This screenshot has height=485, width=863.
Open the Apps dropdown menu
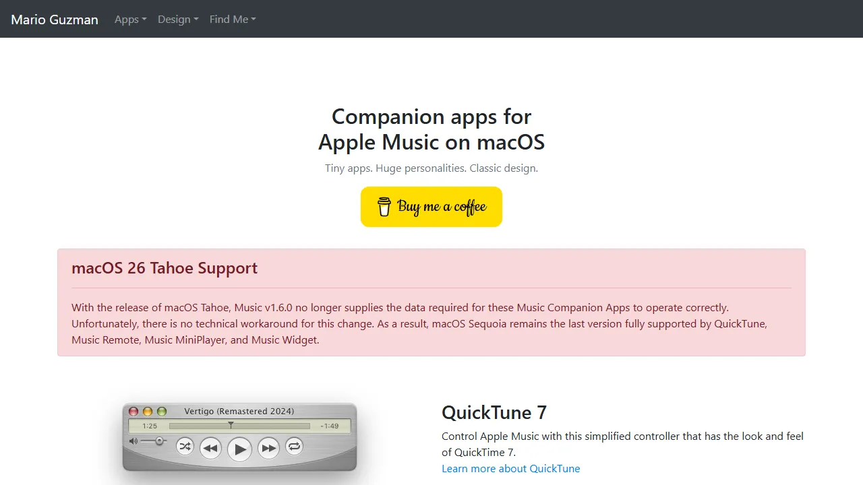pos(130,19)
